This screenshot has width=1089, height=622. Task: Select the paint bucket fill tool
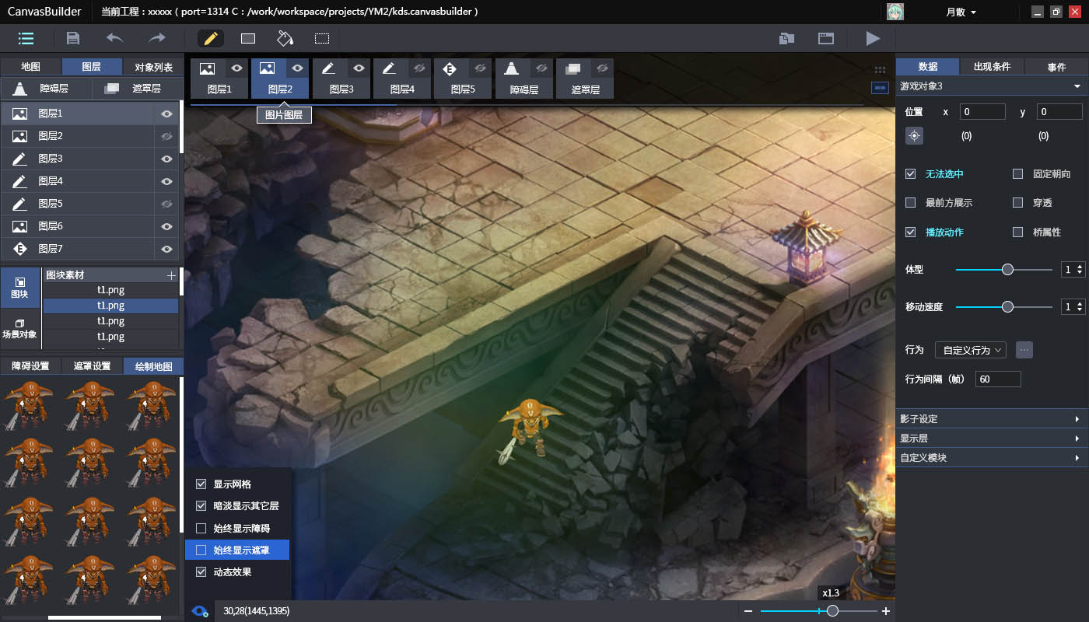pyautogui.click(x=285, y=38)
